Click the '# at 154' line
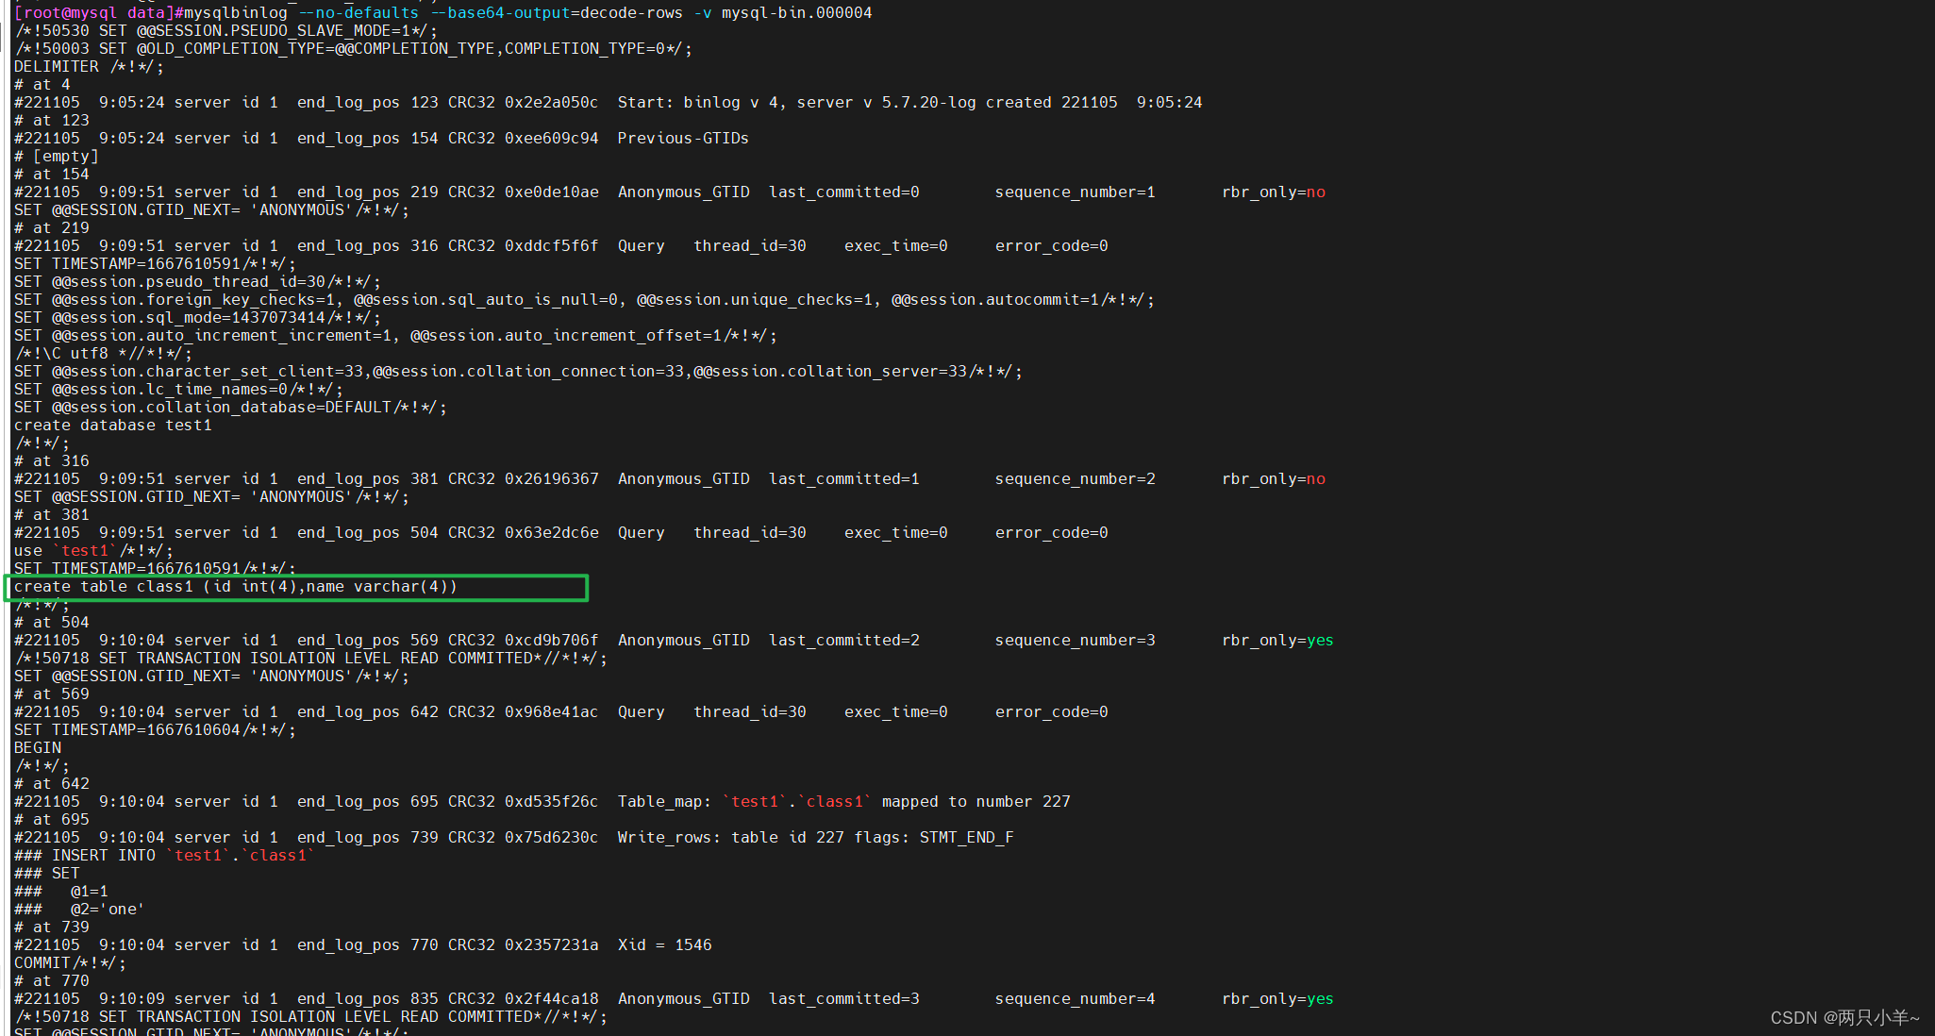Viewport: 1935px width, 1036px height. tap(51, 174)
